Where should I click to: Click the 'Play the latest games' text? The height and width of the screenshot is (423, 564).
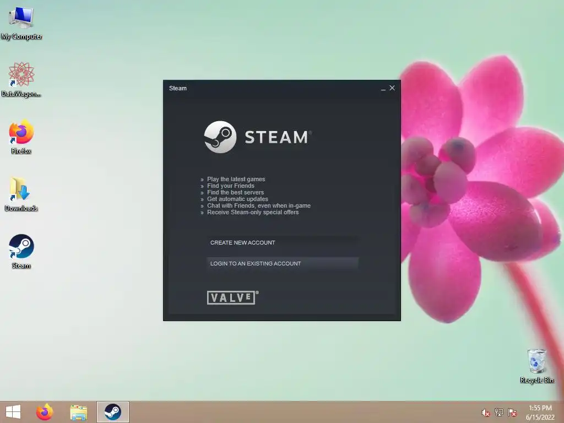[236, 179]
